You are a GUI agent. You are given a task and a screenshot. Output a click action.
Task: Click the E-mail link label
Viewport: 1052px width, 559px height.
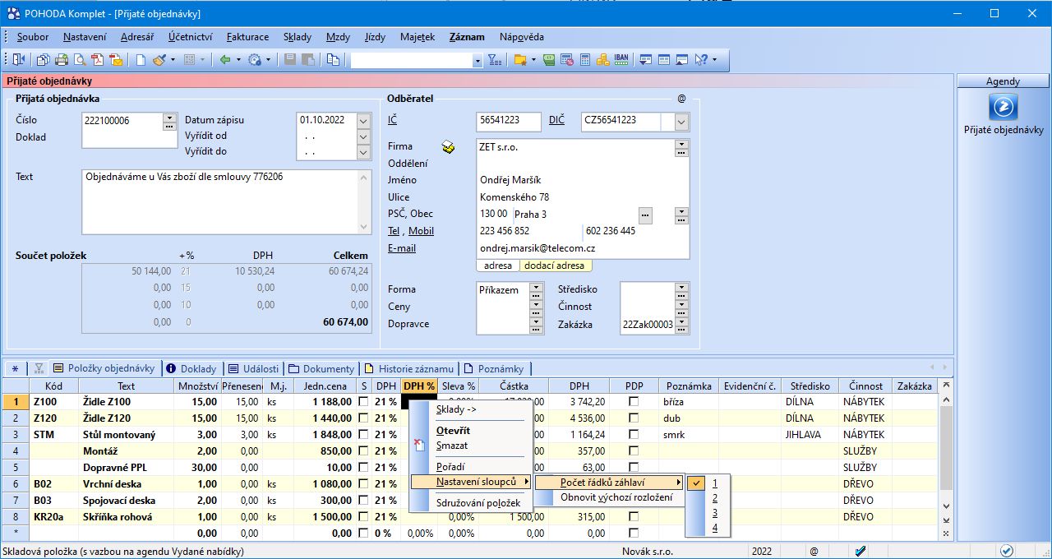402,248
